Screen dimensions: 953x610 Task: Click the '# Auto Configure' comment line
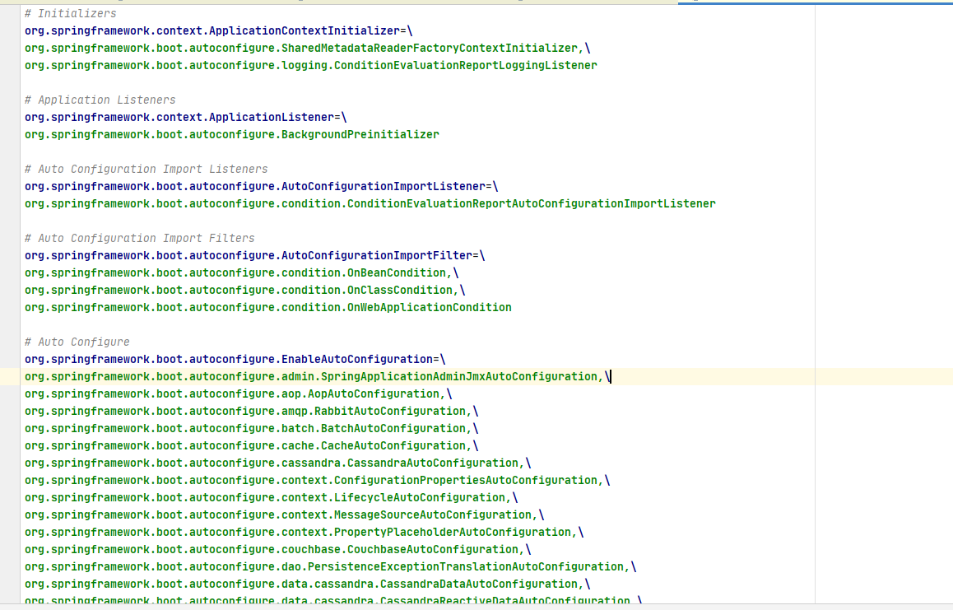77,342
